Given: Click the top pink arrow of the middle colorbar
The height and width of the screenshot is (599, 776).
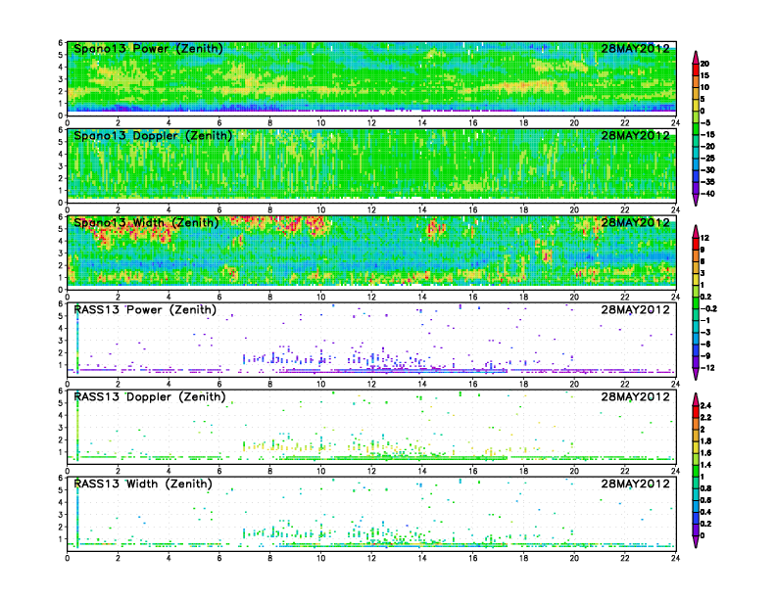Looking at the screenshot, I should tap(696, 231).
